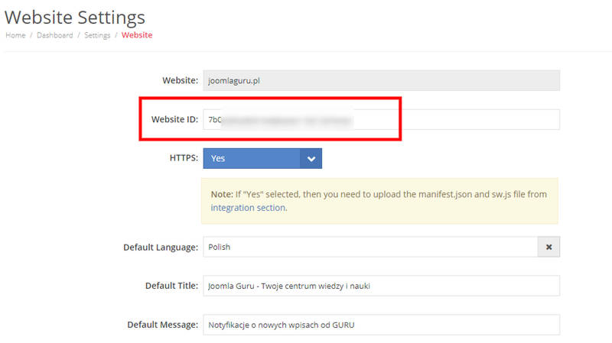612x343 pixels.
Task: Go to the Home breadcrumb link
Action: coord(15,35)
